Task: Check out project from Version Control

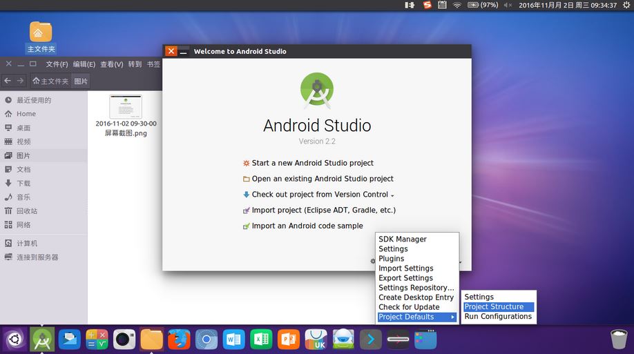Action: tap(318, 195)
